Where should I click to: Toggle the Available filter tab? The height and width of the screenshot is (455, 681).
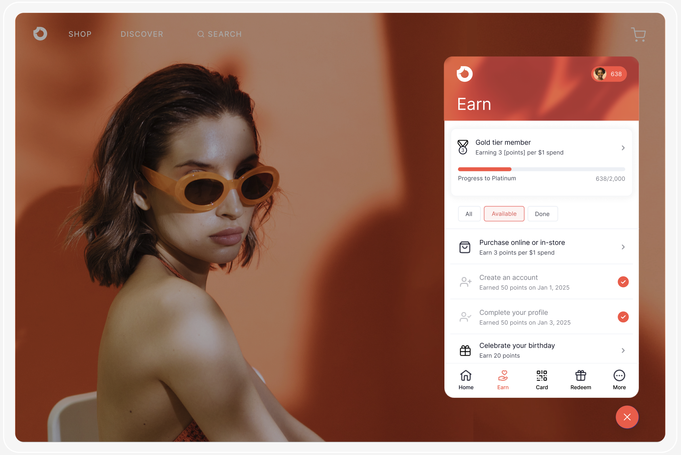504,213
